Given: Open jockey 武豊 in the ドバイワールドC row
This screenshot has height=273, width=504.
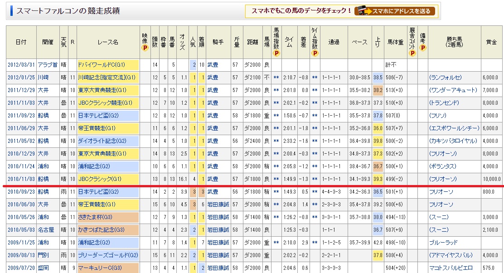Looking at the screenshot, I should point(213,65).
